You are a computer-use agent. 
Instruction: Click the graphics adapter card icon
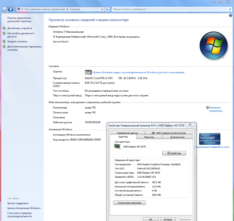pos(117,146)
